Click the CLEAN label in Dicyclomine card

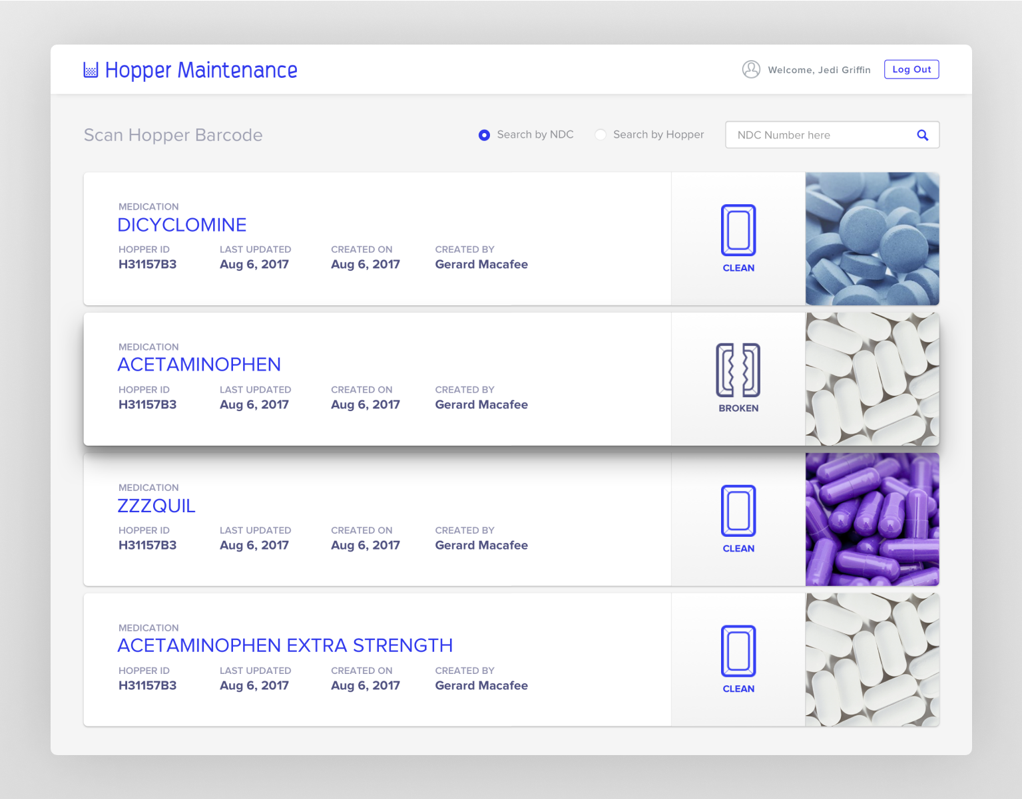(738, 268)
